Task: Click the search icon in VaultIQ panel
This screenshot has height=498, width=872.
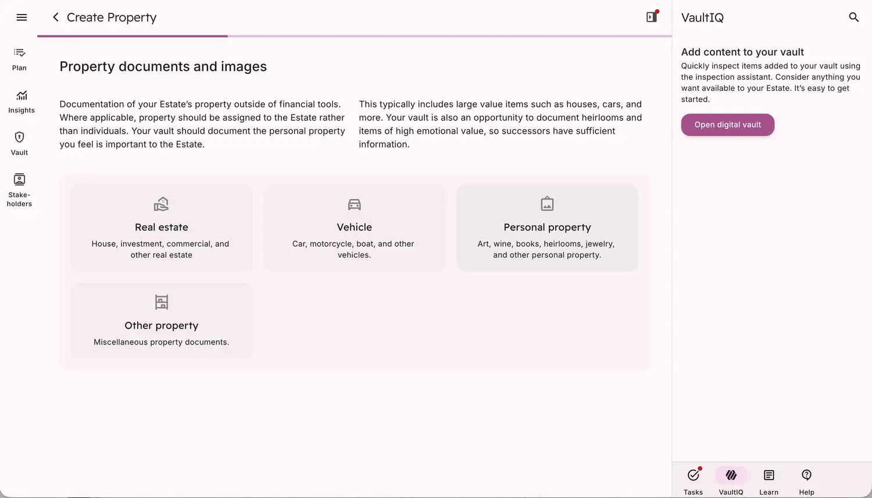Action: pos(853,17)
